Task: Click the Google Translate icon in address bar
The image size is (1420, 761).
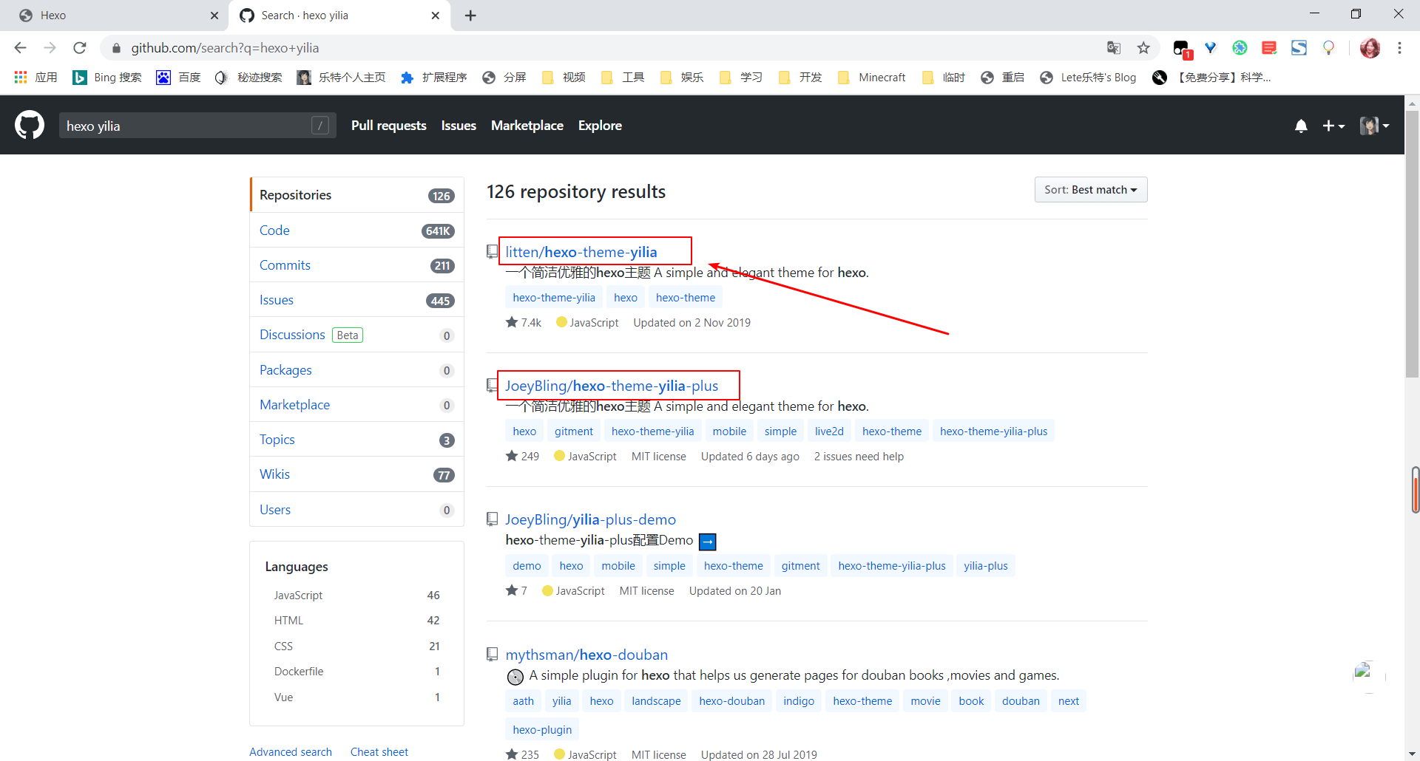Action: [1114, 48]
